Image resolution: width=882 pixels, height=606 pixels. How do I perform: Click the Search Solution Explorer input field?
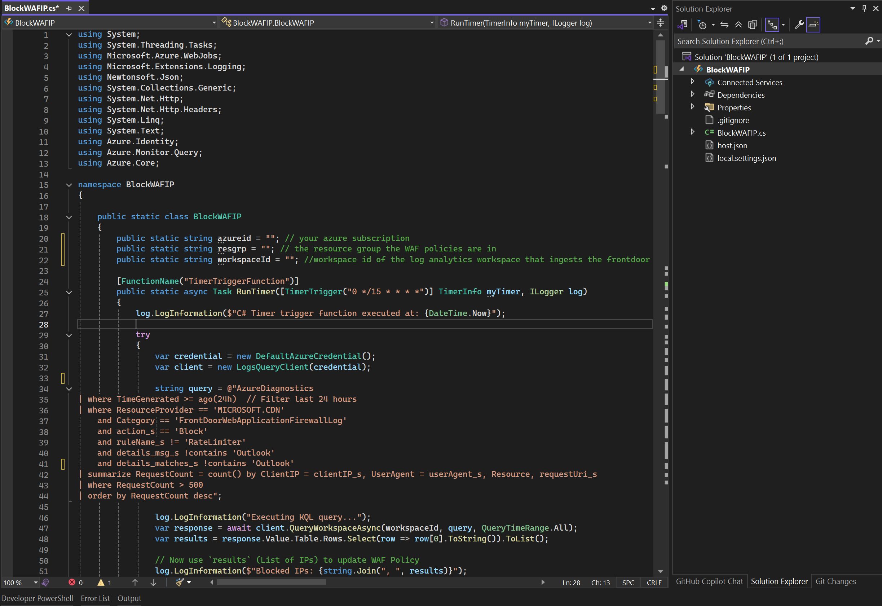768,41
